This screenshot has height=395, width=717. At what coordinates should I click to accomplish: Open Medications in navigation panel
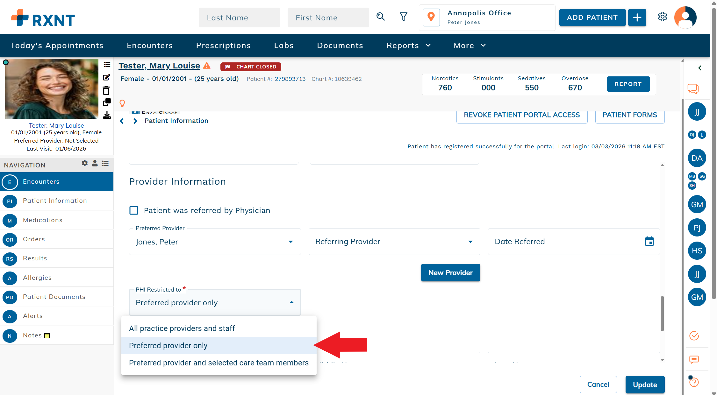point(43,220)
